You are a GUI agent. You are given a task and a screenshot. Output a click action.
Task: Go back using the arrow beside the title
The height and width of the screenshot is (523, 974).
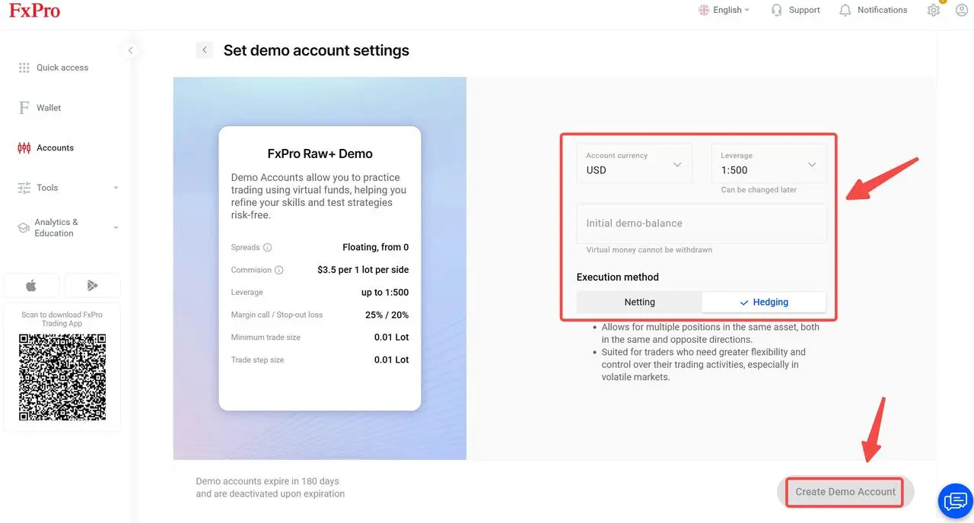coord(204,50)
